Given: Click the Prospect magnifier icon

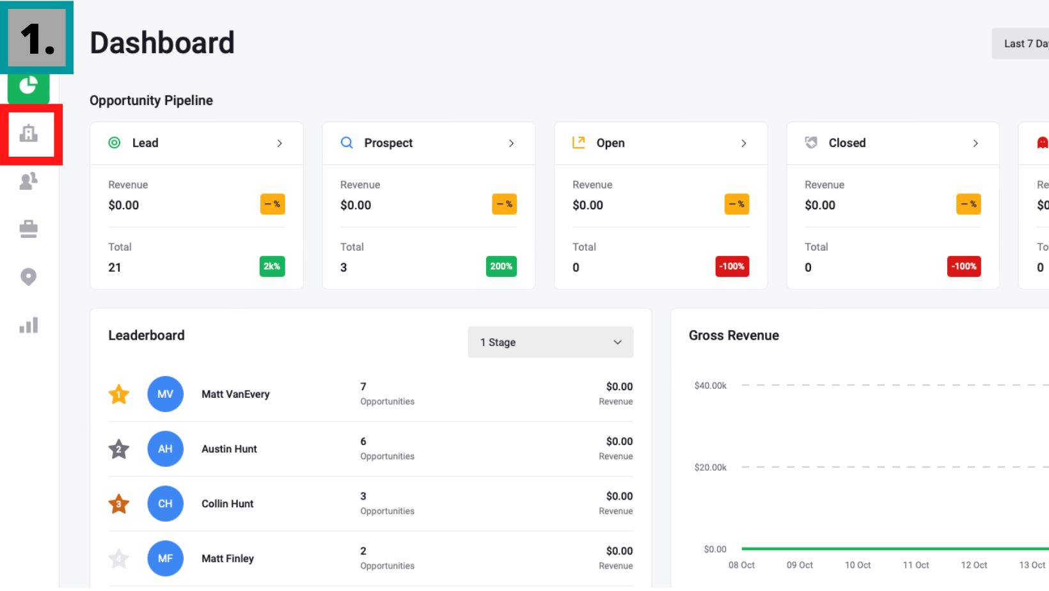Looking at the screenshot, I should [347, 143].
